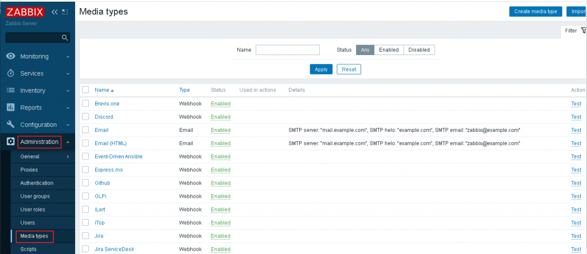
Task: Click Test for the Jira row
Action: pos(576,236)
